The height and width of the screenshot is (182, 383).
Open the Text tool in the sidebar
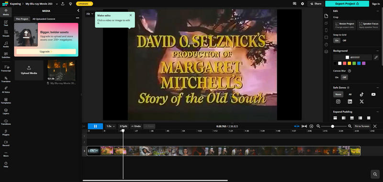tap(6, 23)
